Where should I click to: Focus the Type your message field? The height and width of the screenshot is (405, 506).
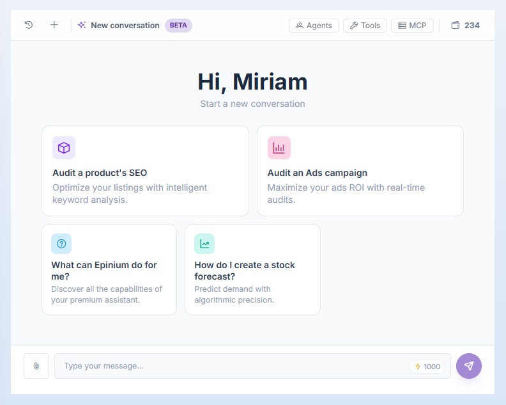252,366
